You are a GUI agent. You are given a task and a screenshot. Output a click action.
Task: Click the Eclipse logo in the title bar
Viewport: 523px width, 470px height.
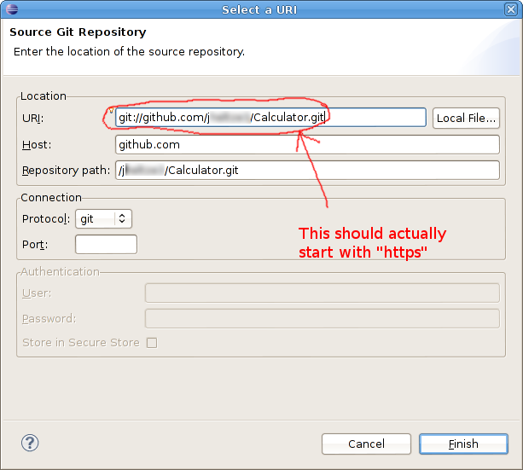click(x=12, y=9)
